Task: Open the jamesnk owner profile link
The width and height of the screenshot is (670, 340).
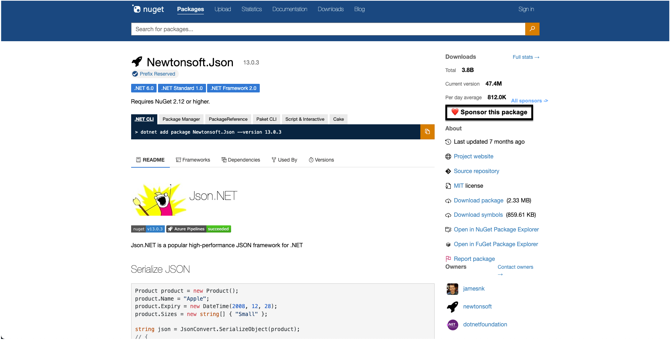Action: 474,289
